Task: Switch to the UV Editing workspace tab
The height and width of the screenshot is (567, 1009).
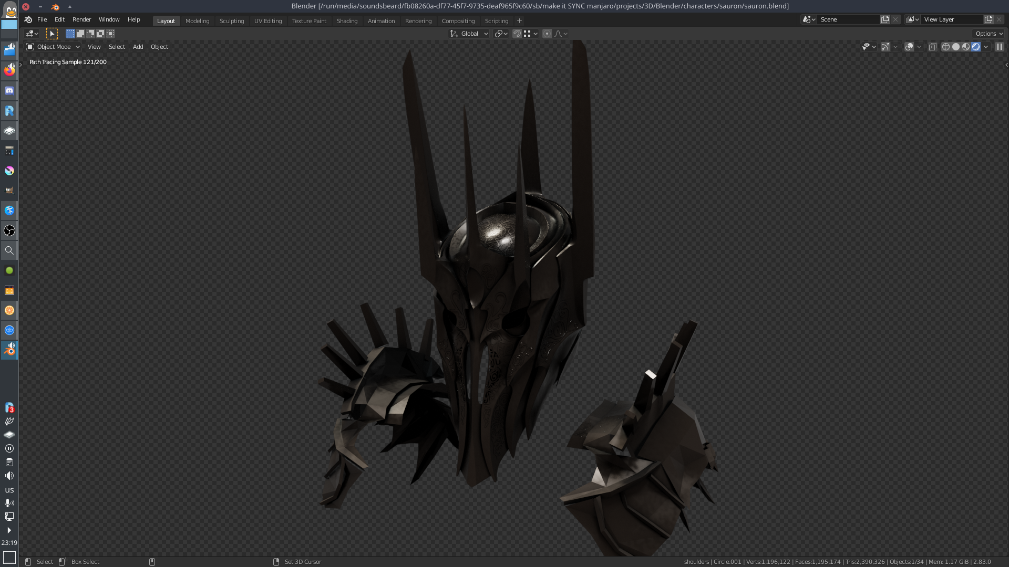Action: [268, 21]
